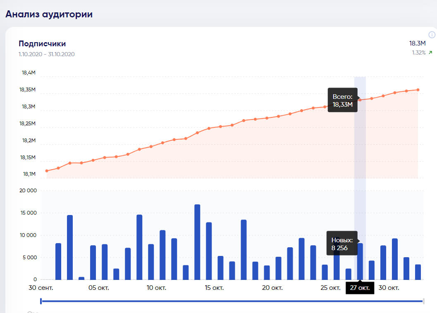Click the Новых: 8 256 tooltip
437x313 pixels.
click(x=342, y=244)
